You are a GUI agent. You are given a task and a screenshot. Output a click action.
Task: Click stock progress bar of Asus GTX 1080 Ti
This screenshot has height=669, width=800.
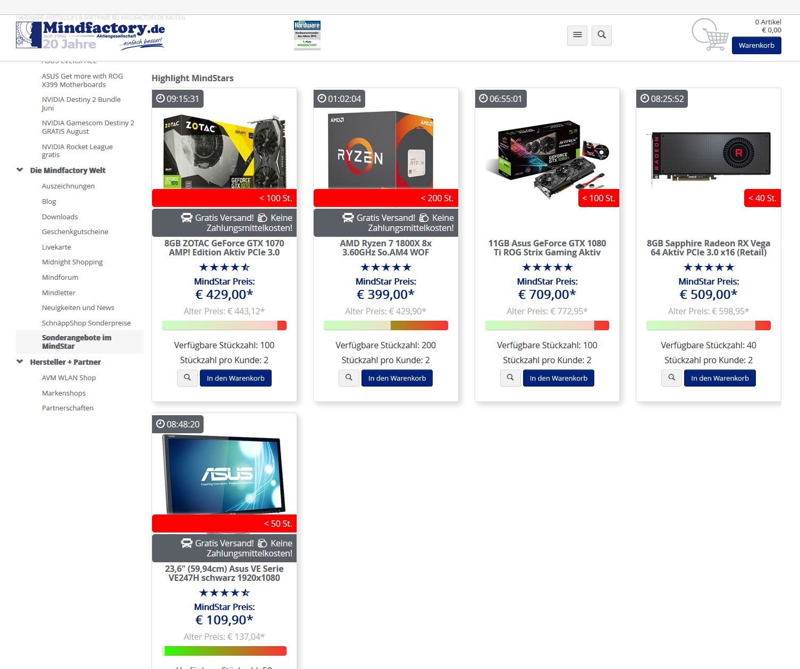point(547,325)
